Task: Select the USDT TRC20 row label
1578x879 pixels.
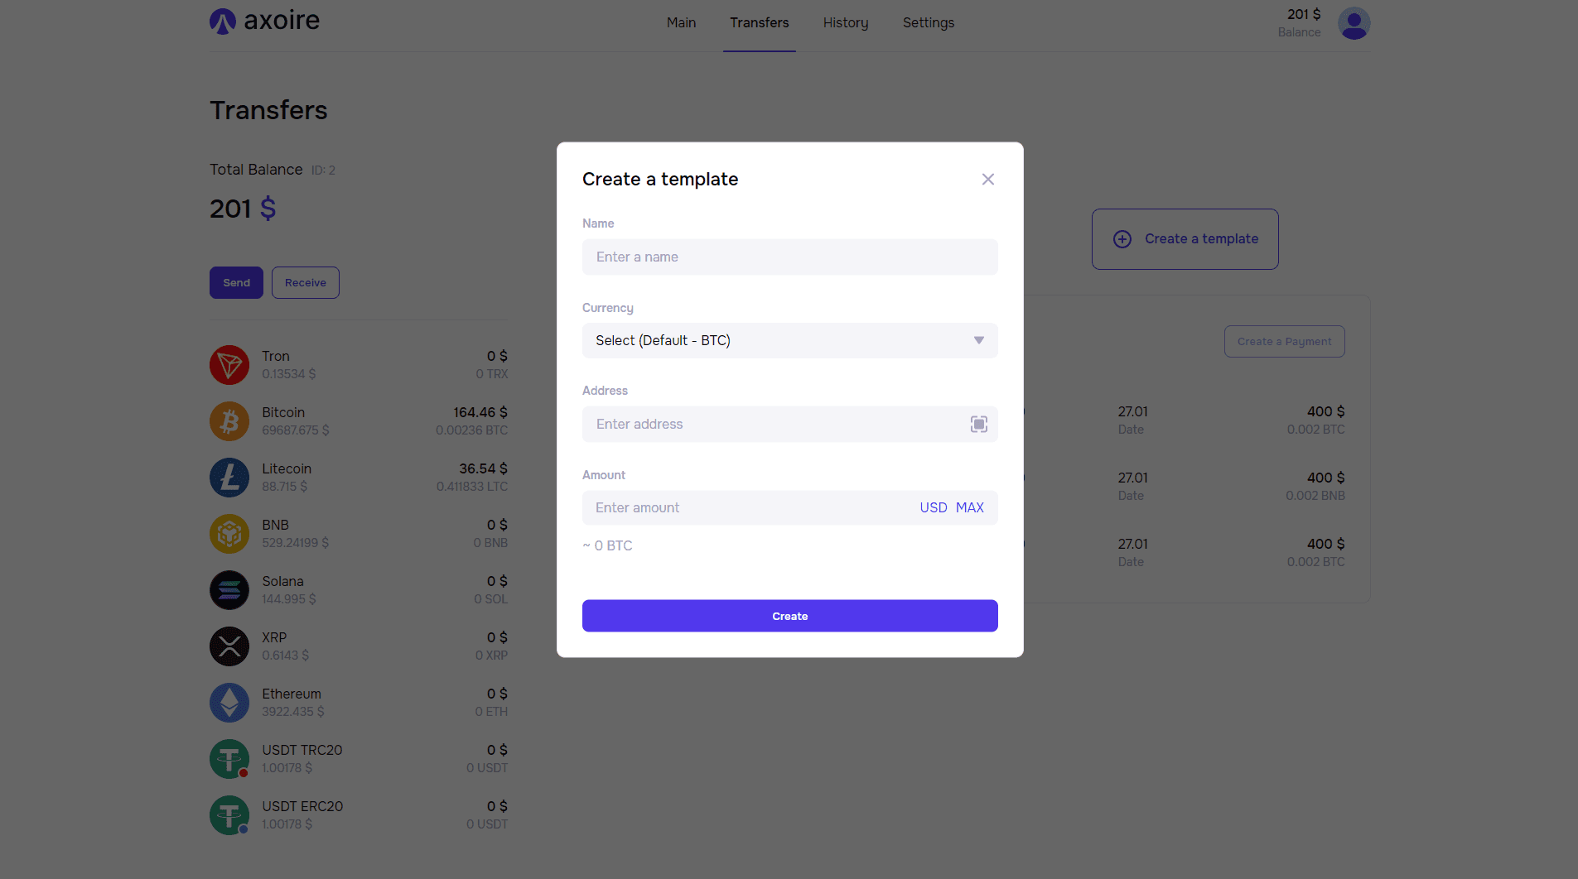Action: (x=302, y=751)
